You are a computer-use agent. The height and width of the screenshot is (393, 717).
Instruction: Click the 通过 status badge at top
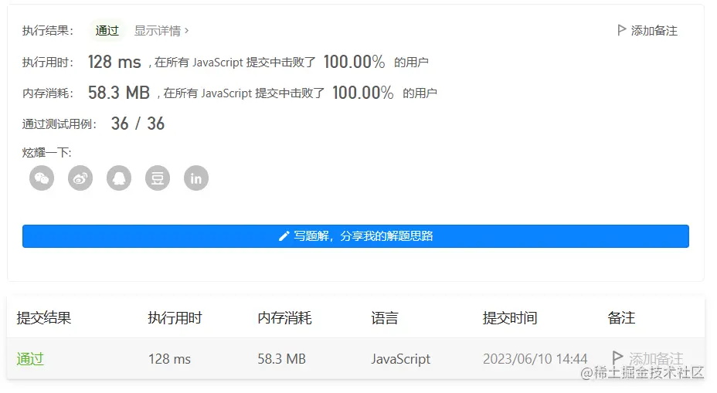click(107, 31)
